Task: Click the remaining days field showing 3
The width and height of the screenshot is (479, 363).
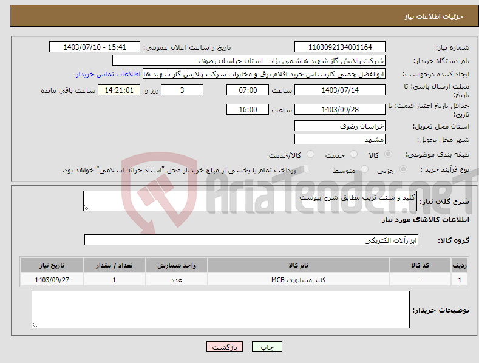Action: click(x=182, y=90)
